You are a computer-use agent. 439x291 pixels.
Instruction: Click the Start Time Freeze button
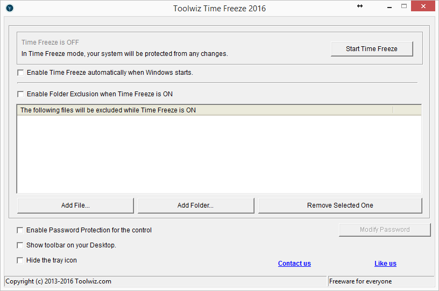[x=372, y=49]
